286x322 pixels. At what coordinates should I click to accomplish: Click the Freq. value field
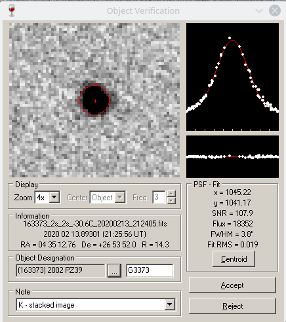pos(159,197)
